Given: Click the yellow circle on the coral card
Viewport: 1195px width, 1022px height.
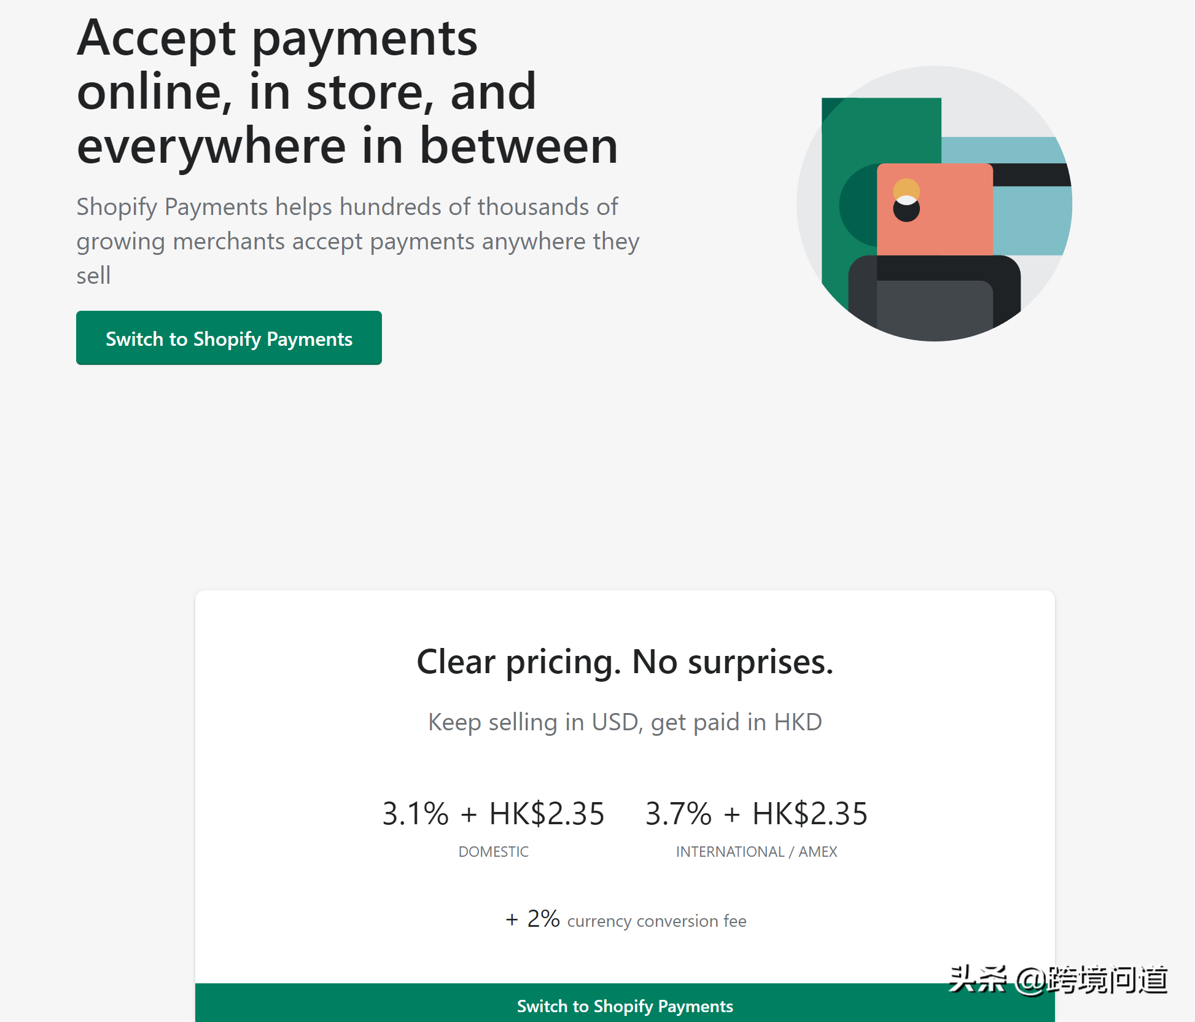Looking at the screenshot, I should tap(906, 189).
